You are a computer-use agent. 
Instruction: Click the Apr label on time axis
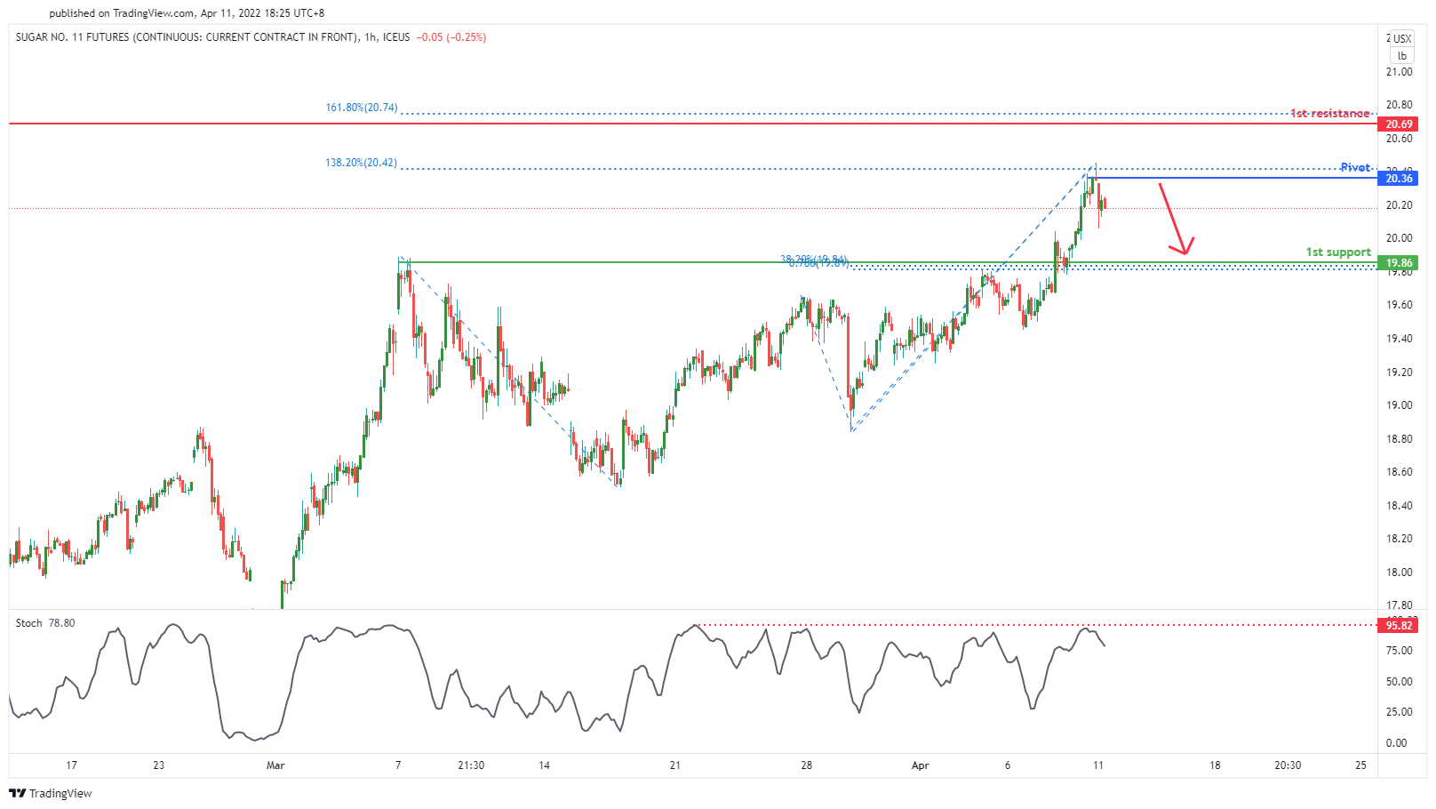point(920,765)
